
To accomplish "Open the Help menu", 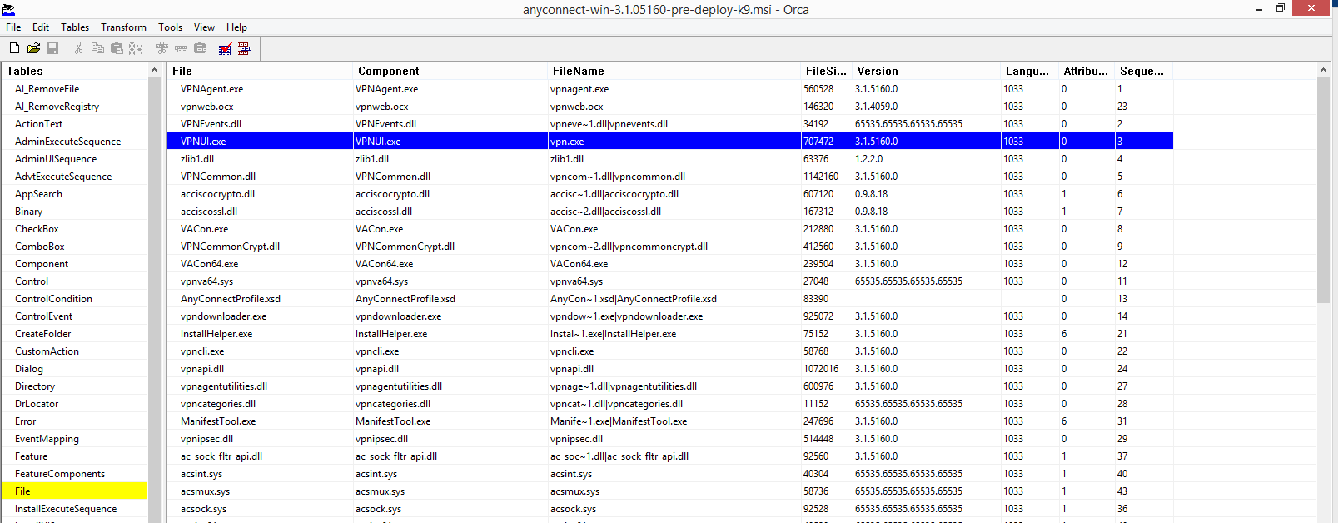I will (x=236, y=27).
